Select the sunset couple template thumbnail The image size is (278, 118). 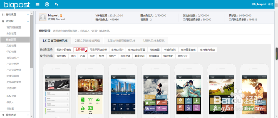255,95
